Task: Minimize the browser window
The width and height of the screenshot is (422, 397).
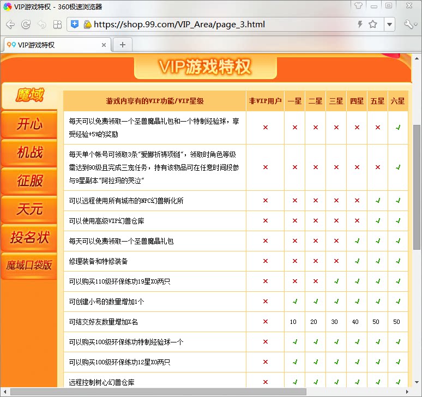Action: pos(374,5)
